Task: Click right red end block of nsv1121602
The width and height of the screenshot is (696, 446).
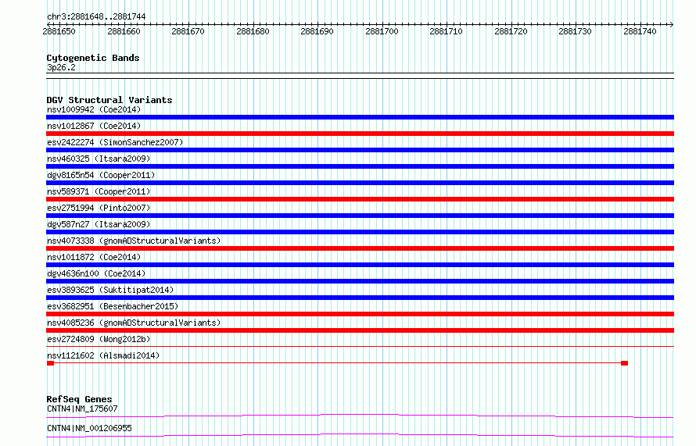Action: click(625, 363)
